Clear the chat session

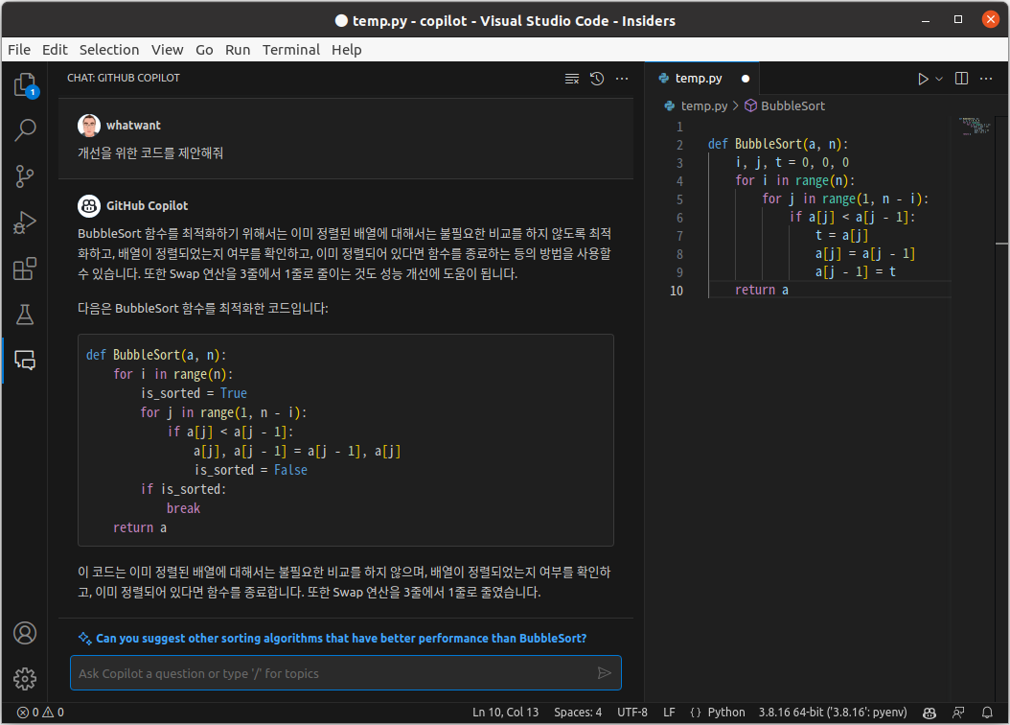pos(572,79)
